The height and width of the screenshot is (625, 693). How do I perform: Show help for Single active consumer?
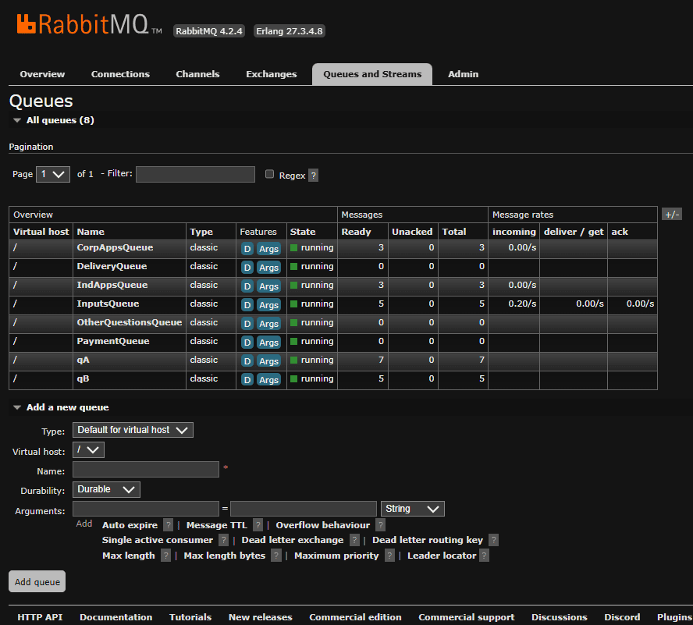click(x=223, y=541)
